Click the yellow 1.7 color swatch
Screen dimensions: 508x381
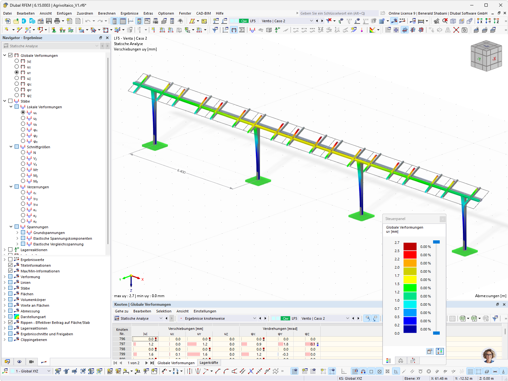pos(410,279)
